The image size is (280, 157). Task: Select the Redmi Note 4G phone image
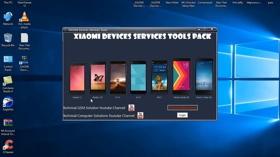pos(204,76)
